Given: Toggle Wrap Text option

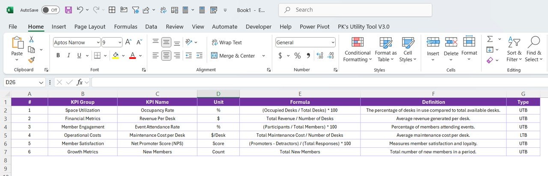Looking at the screenshot, I should (x=226, y=42).
